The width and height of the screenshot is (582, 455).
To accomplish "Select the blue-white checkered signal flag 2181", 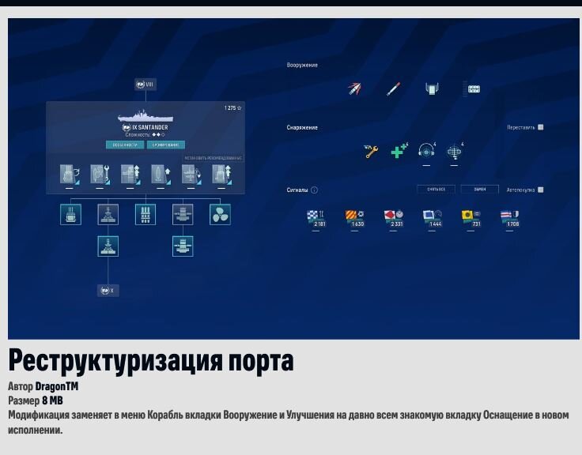I will [316, 218].
